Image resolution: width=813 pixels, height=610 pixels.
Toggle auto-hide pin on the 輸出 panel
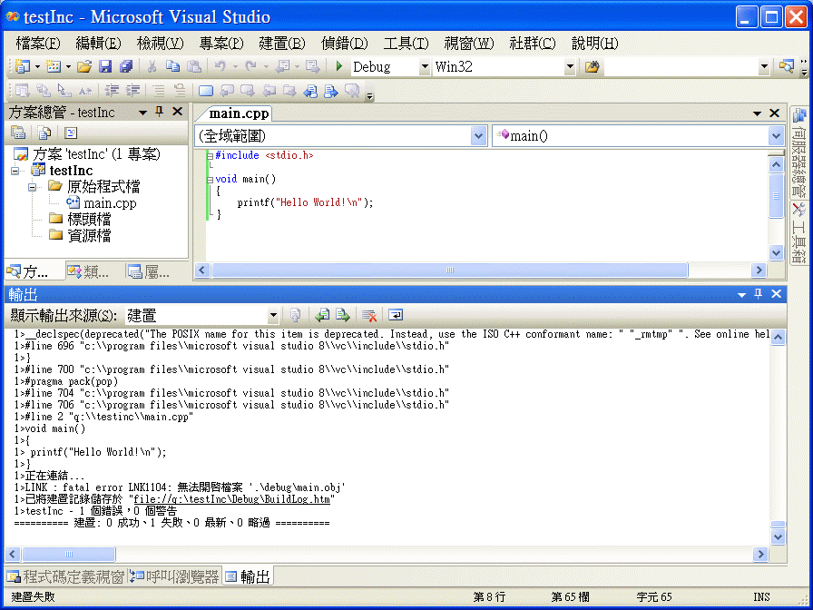pyautogui.click(x=758, y=294)
